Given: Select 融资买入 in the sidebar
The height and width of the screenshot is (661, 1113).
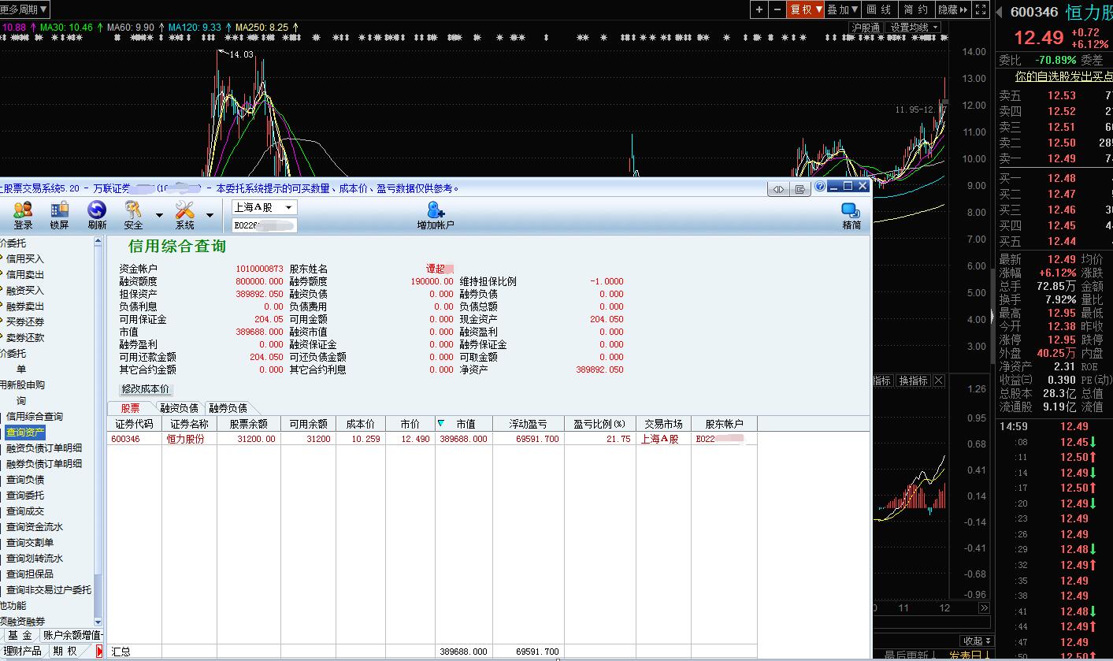Looking at the screenshot, I should [25, 290].
